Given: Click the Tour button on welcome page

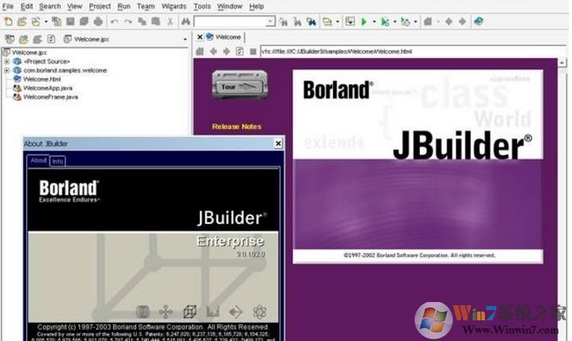Looking at the screenshot, I should click(x=239, y=86).
